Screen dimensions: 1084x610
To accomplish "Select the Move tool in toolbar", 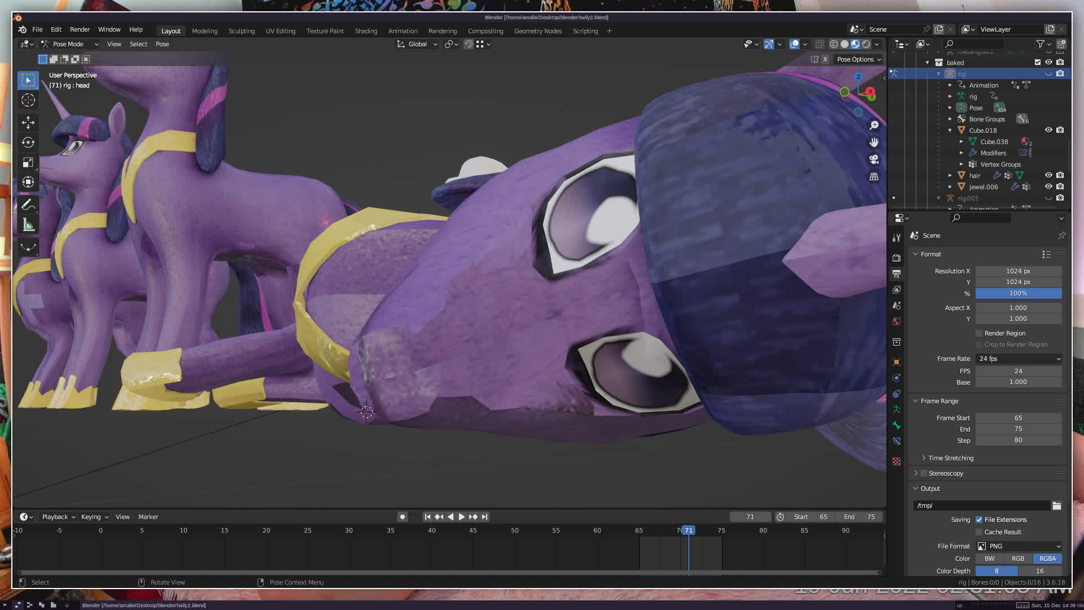I will [x=28, y=123].
